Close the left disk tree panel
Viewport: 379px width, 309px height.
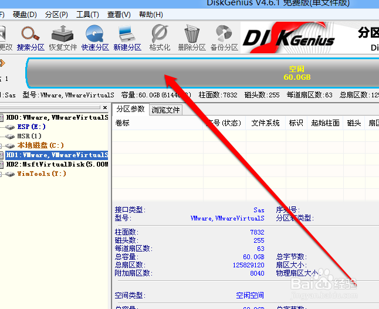(105, 107)
